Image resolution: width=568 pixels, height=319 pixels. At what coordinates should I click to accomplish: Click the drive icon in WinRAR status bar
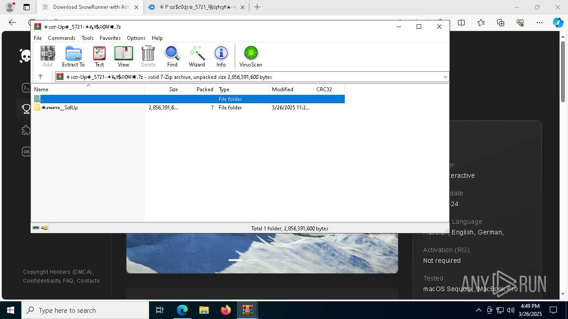pyautogui.click(x=36, y=228)
